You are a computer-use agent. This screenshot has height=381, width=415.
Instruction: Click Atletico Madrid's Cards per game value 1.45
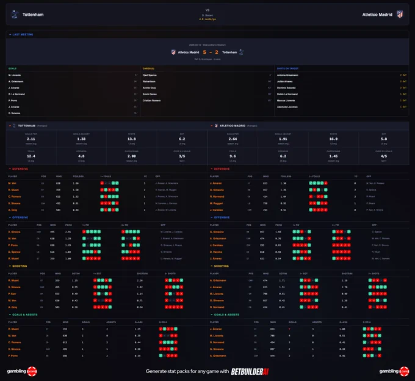pos(333,156)
